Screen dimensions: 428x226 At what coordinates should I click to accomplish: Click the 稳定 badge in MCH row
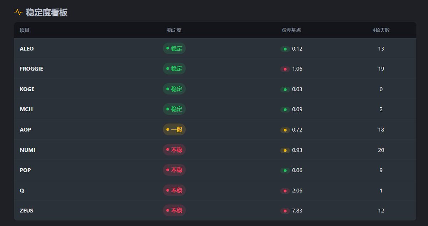[x=174, y=109]
